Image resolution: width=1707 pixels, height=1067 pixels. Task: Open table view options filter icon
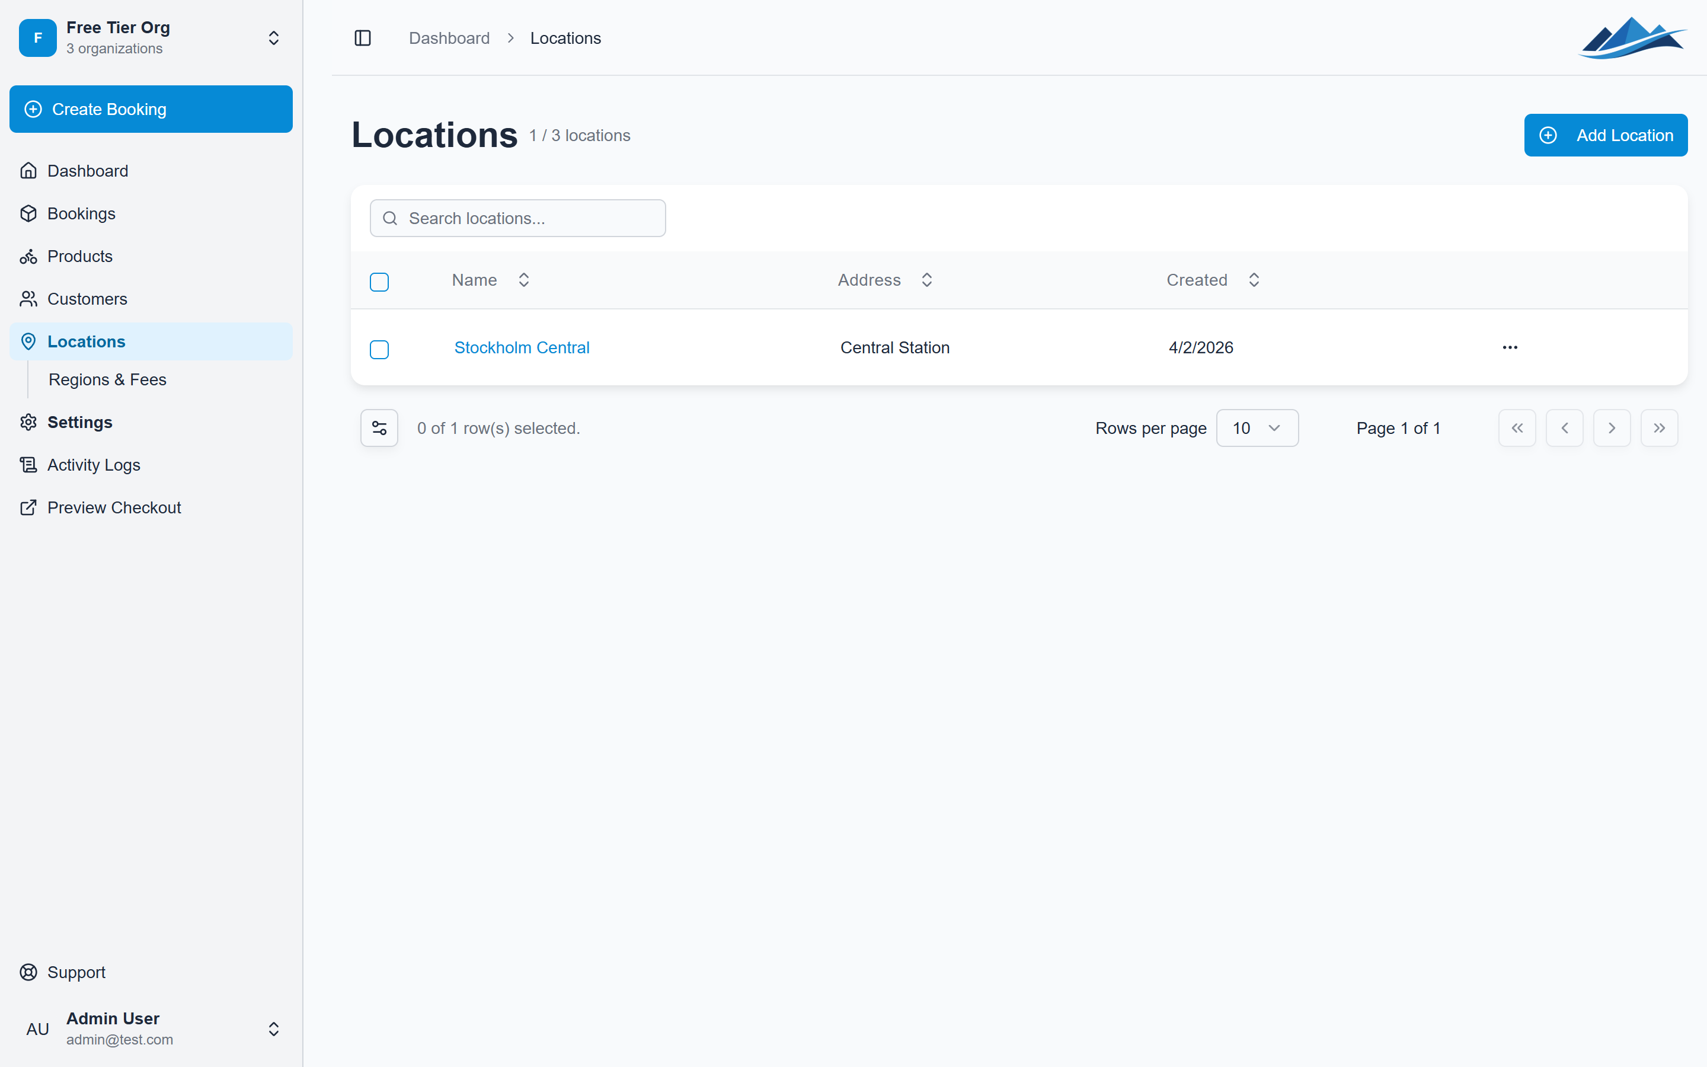[379, 429]
